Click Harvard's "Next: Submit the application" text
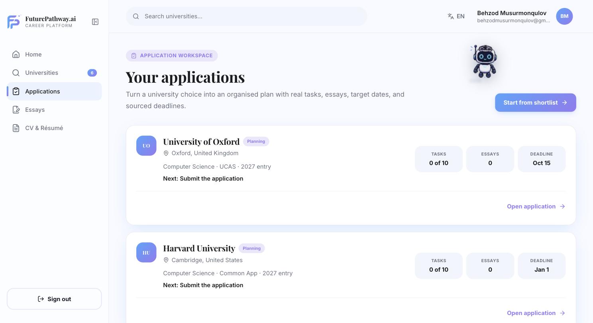This screenshot has height=323, width=593. click(x=203, y=285)
